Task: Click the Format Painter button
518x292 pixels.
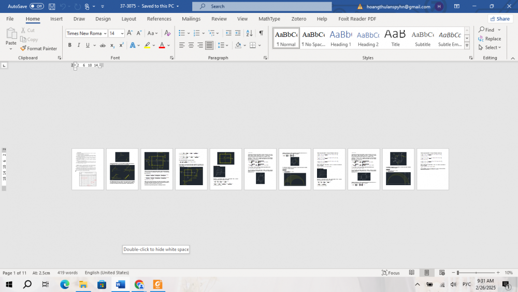Action: point(39,48)
